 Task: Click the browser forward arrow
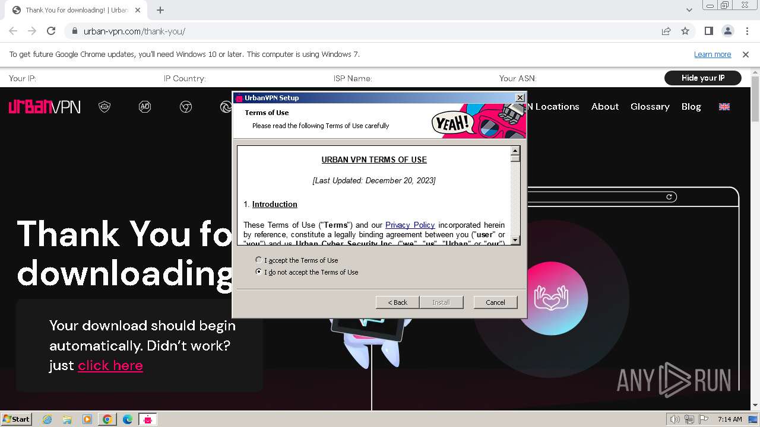tap(32, 31)
